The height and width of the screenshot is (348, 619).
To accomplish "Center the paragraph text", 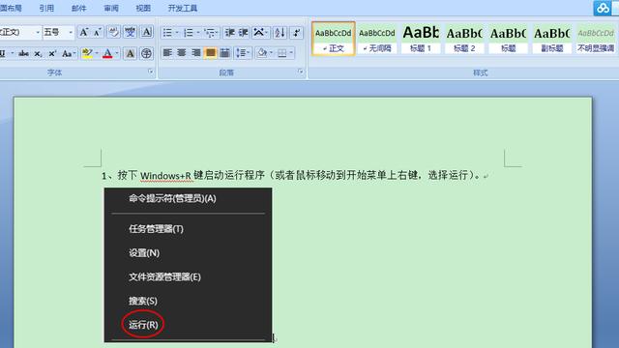I will click(182, 53).
